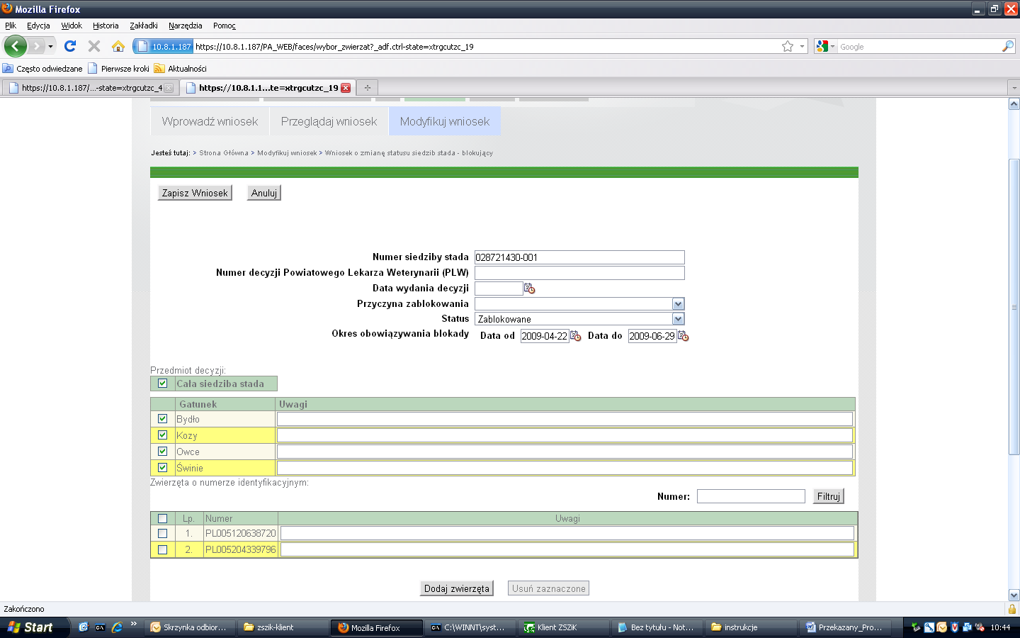Click the Uwagi field in the Bydło row
1020x638 pixels.
pos(565,419)
